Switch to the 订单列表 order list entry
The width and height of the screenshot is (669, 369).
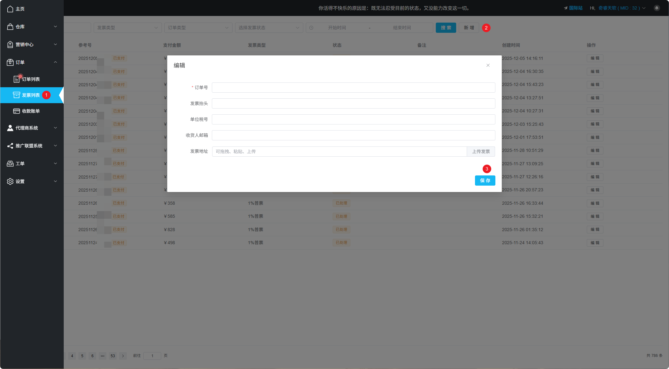click(x=31, y=79)
